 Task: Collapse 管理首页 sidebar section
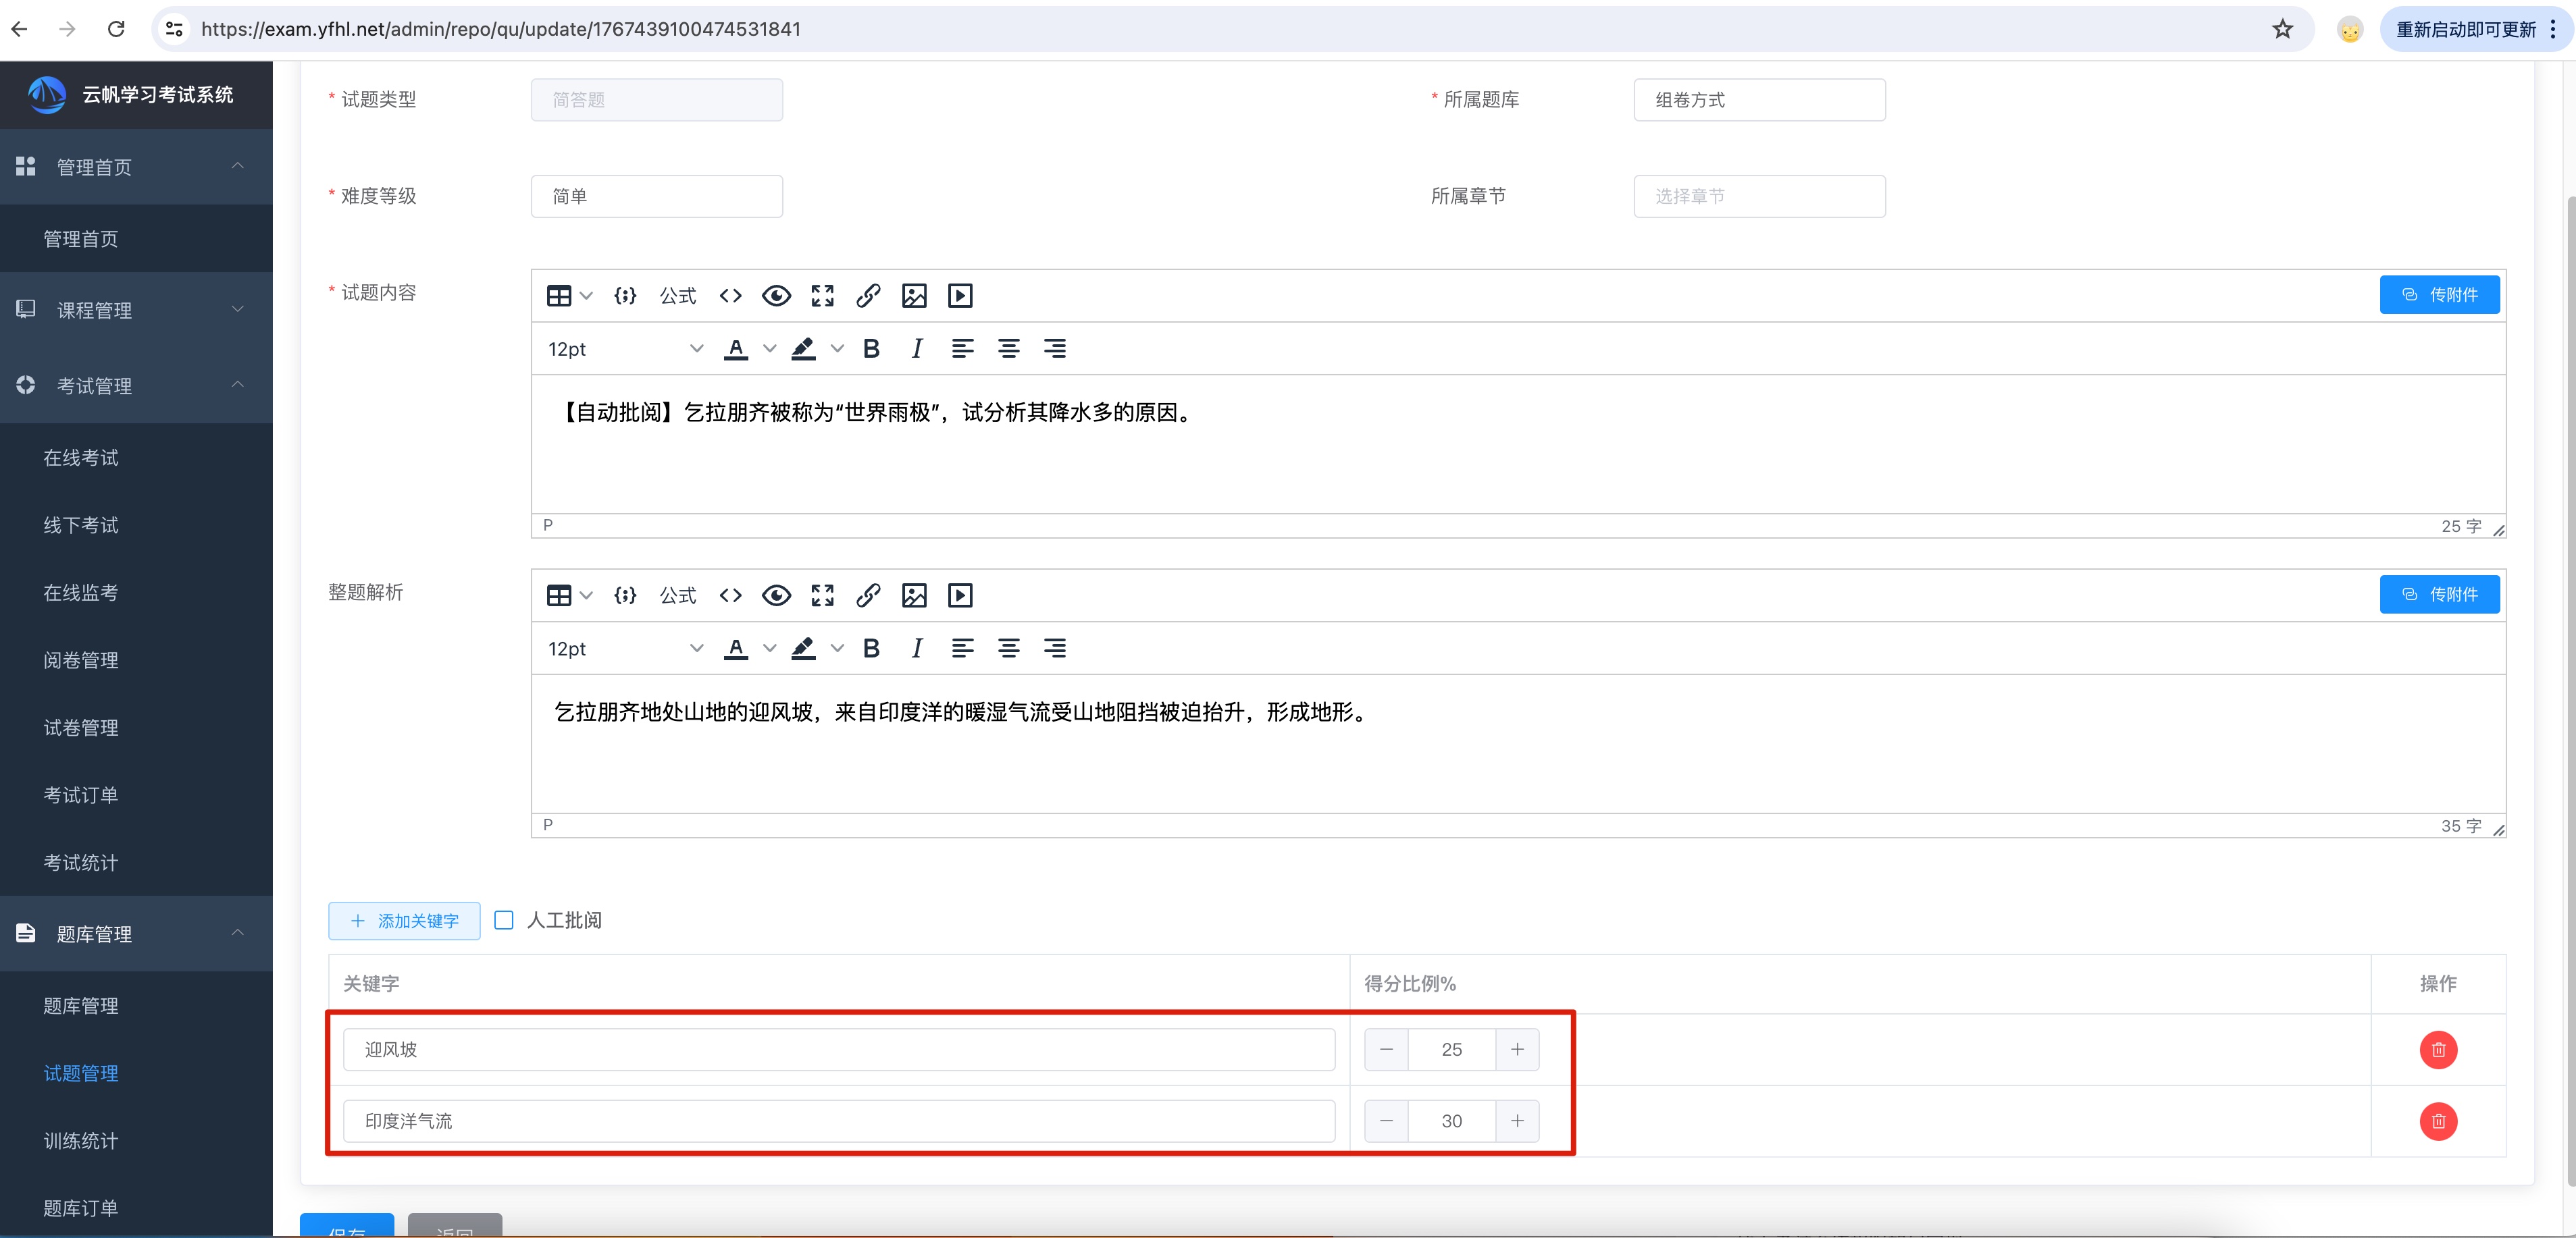coord(136,167)
